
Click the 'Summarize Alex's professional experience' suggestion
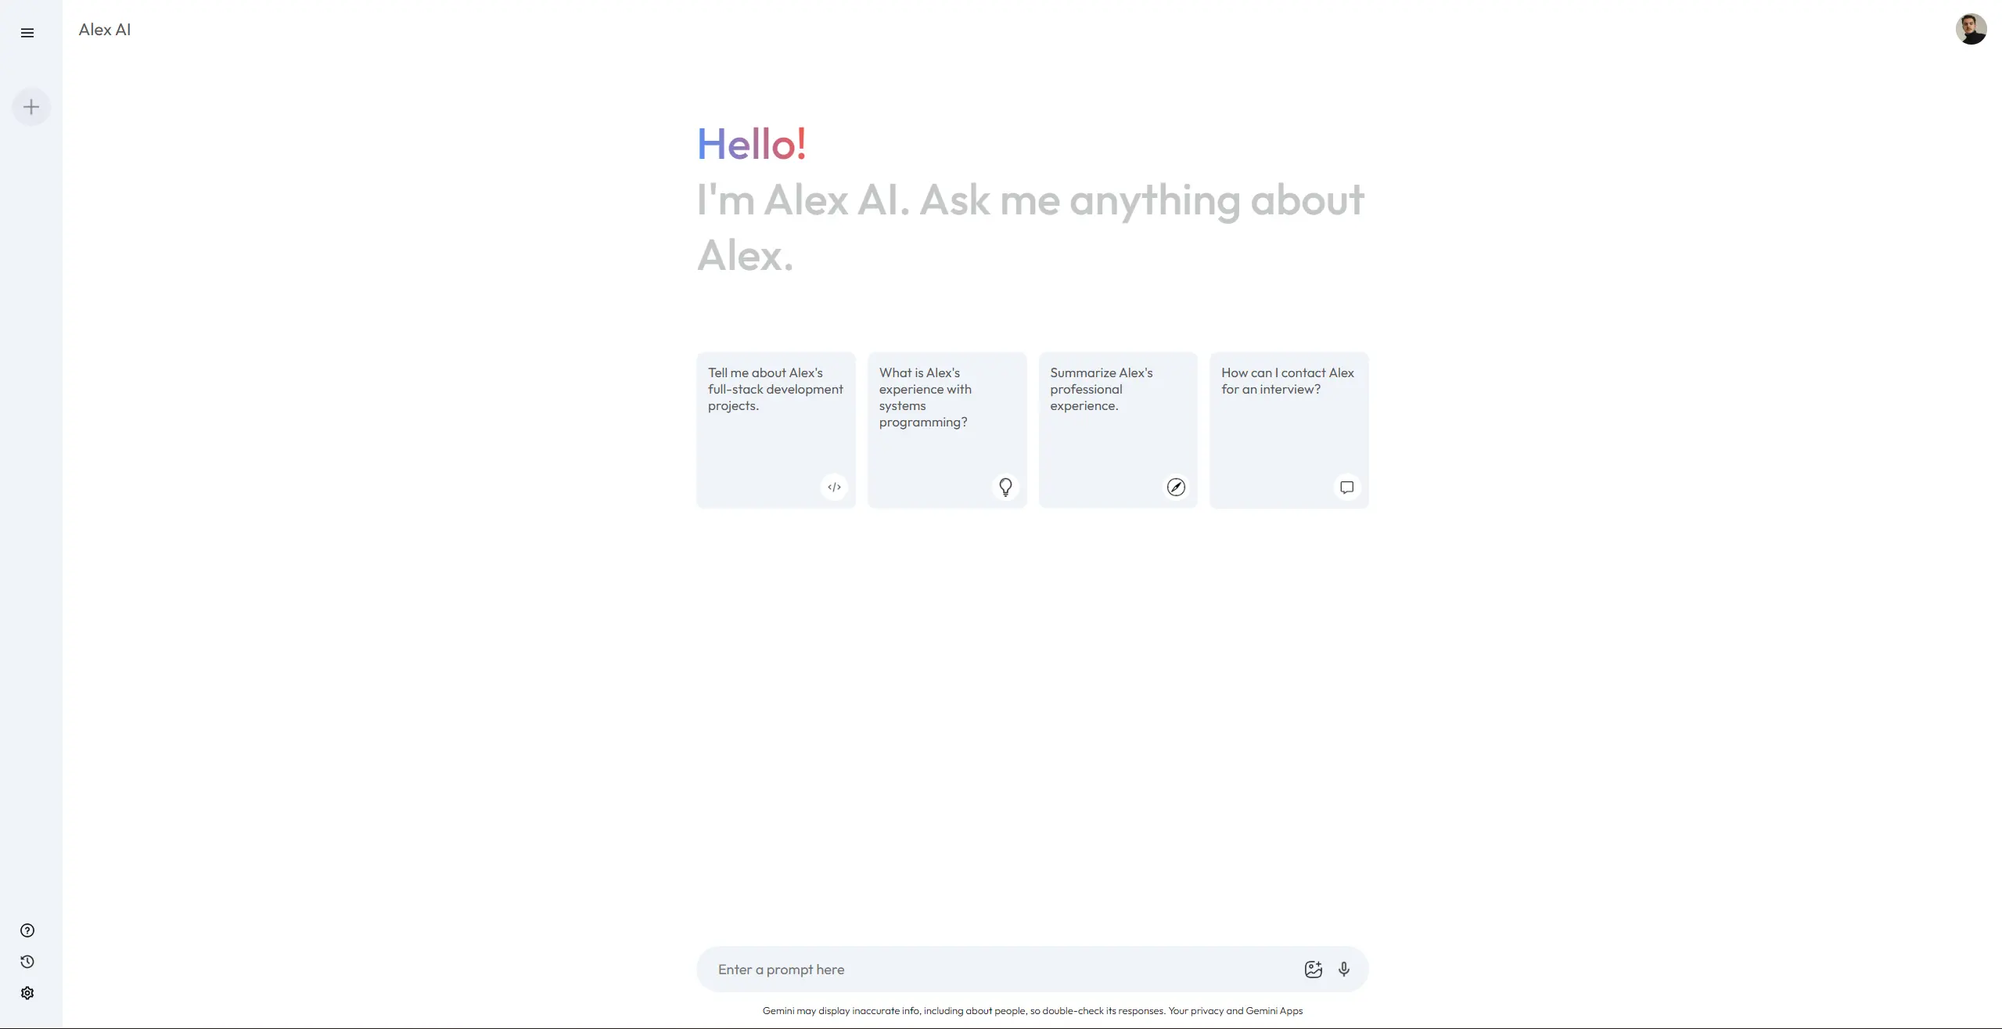click(1116, 429)
